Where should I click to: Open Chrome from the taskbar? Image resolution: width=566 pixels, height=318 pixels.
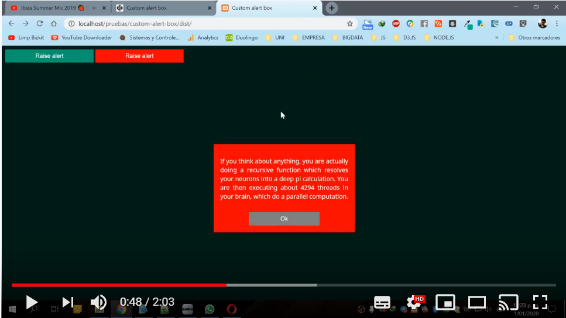[x=121, y=309]
